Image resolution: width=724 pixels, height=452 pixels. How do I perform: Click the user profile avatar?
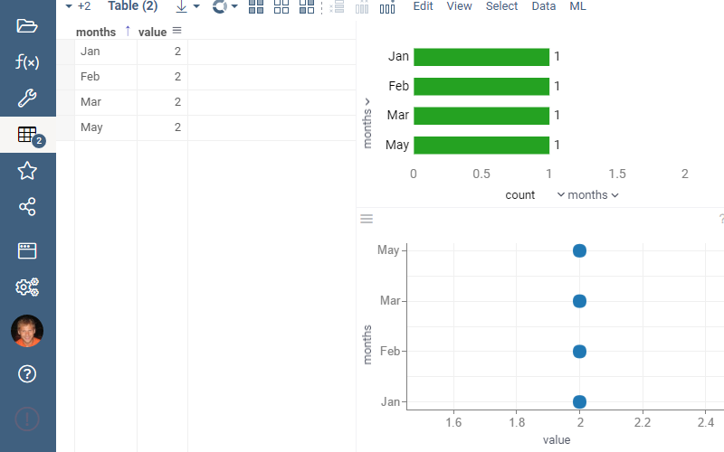click(27, 331)
